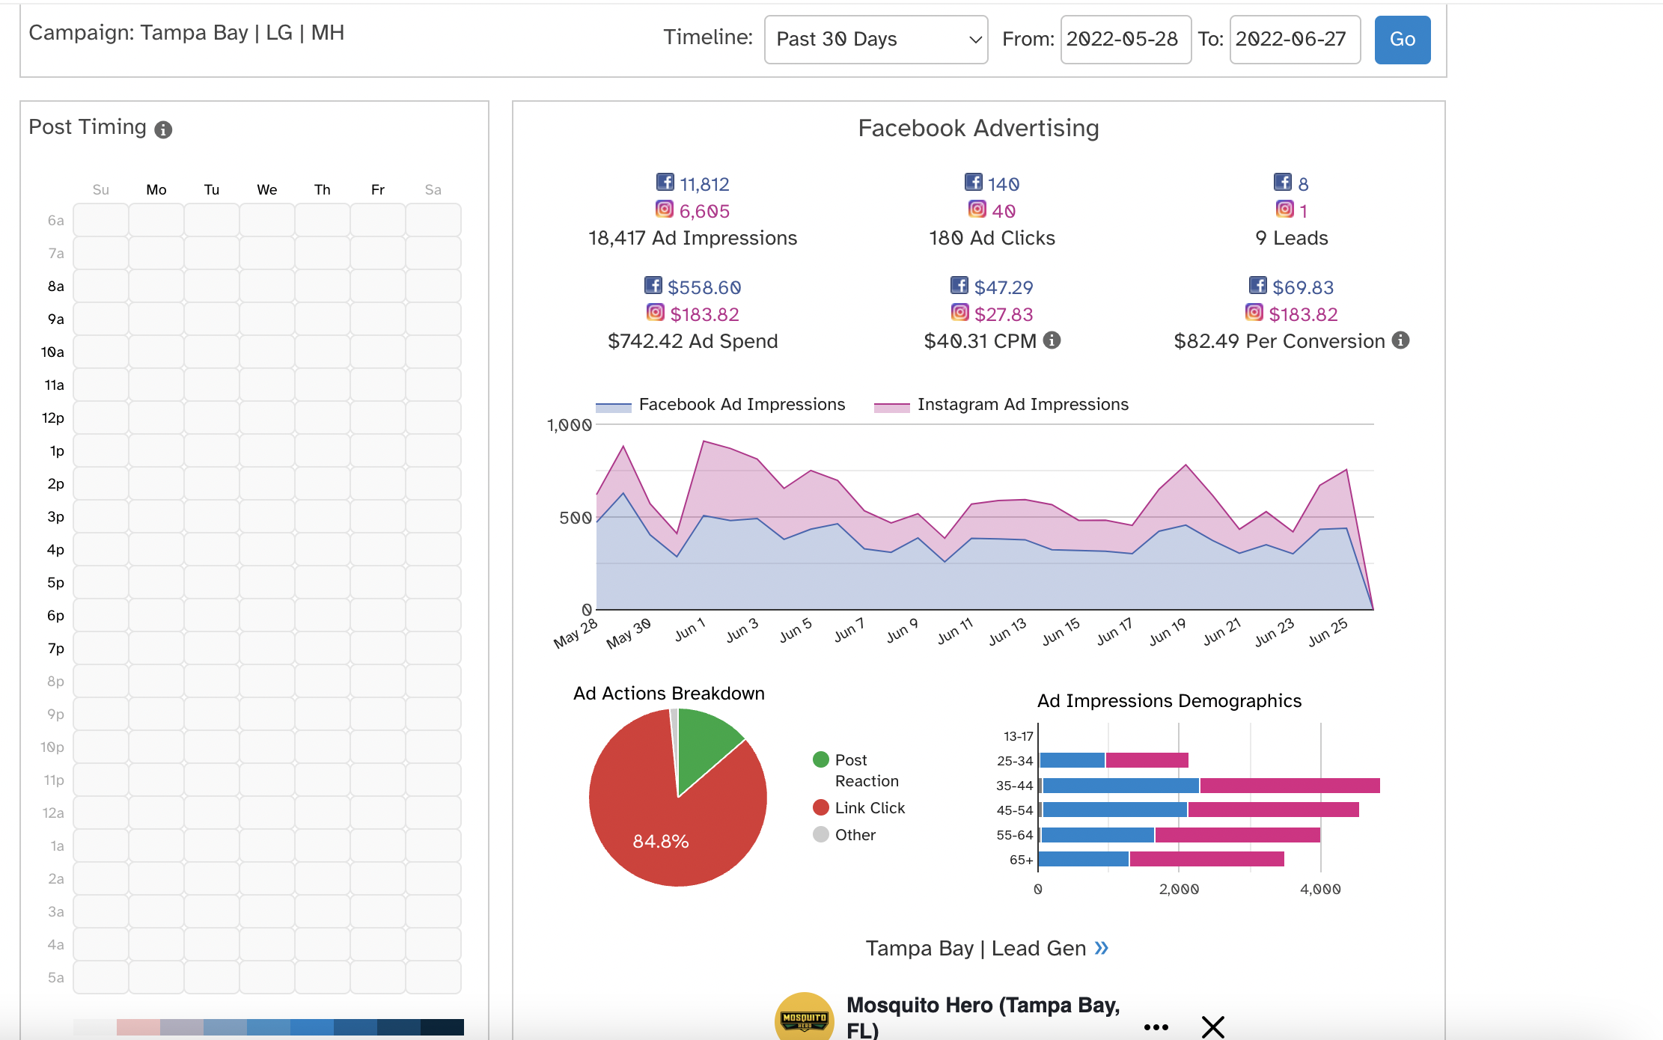The height and width of the screenshot is (1040, 1663).
Task: Click the darkest navy timing scale swatch
Action: [x=442, y=1027]
